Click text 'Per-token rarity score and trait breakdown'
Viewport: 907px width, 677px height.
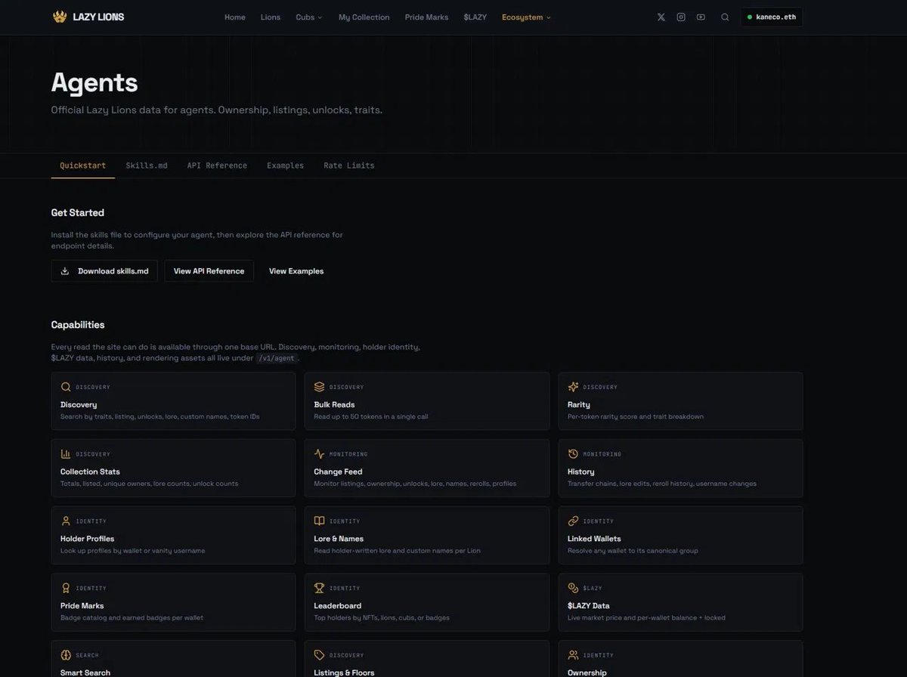636,416
